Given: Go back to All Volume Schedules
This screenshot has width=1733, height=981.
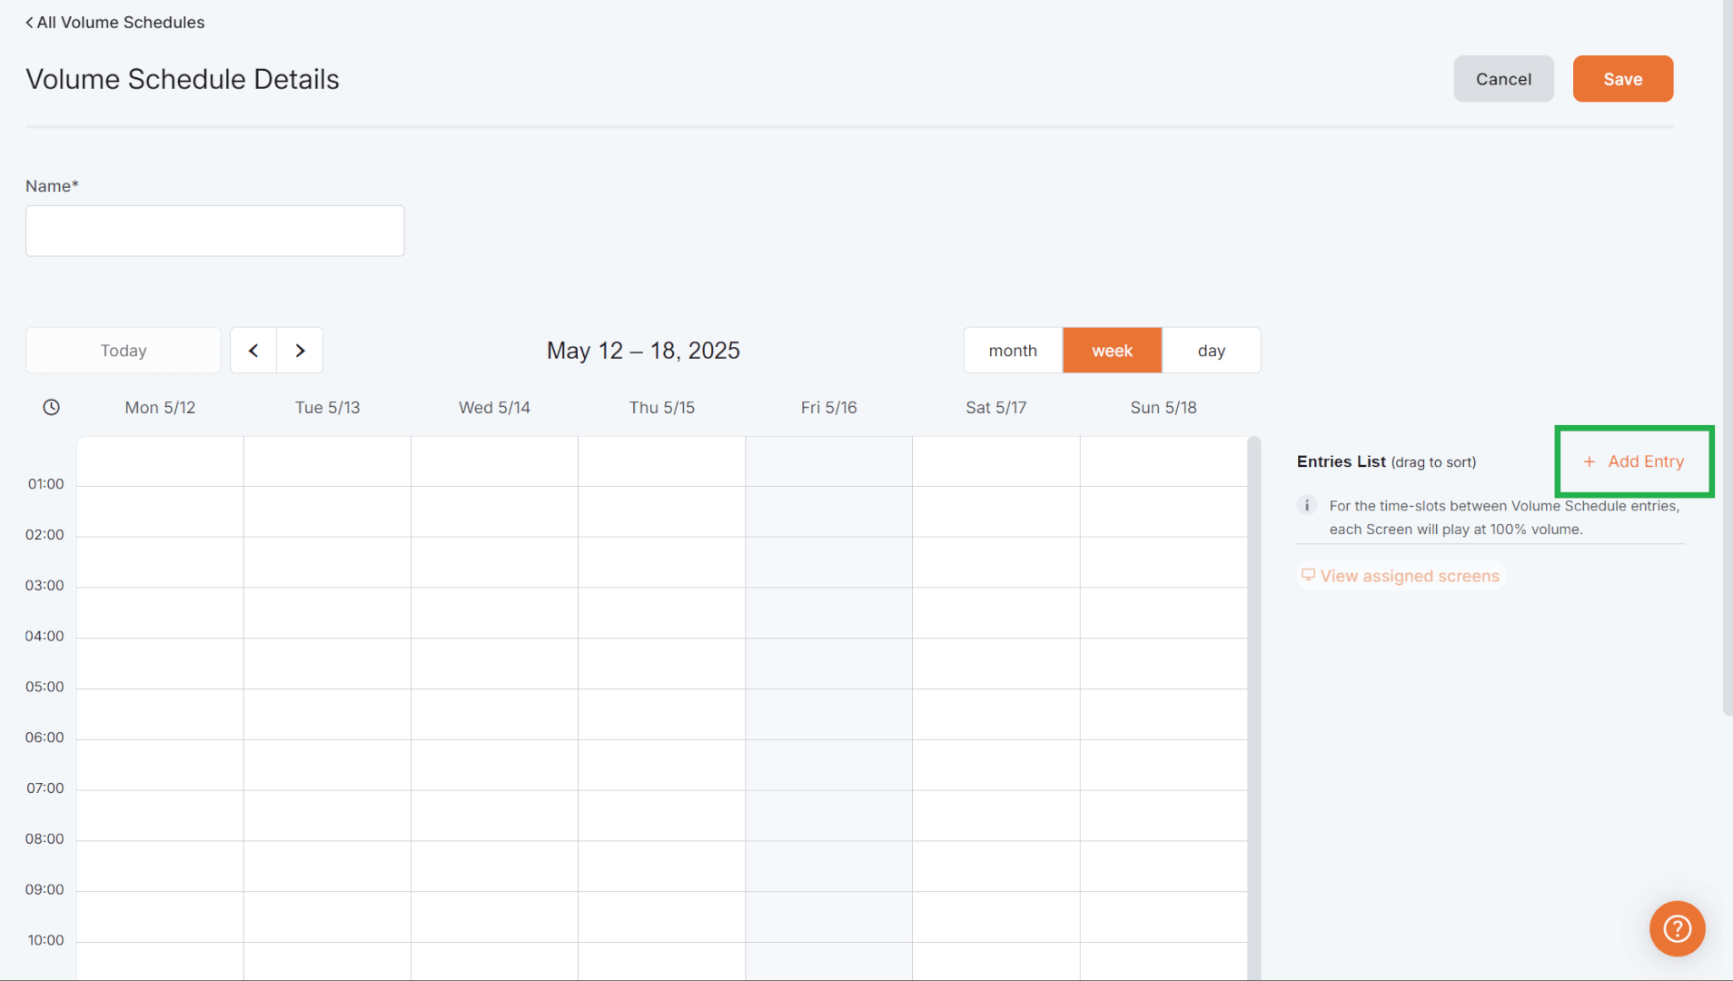Looking at the screenshot, I should pyautogui.click(x=115, y=22).
